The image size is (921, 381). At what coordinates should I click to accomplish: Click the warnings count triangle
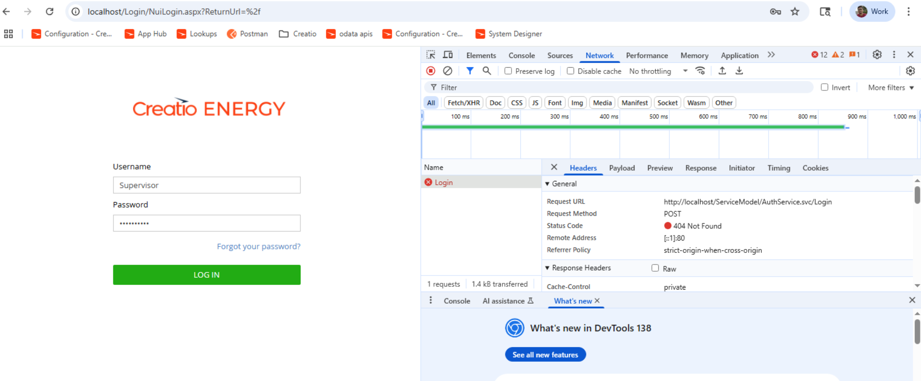coord(838,55)
